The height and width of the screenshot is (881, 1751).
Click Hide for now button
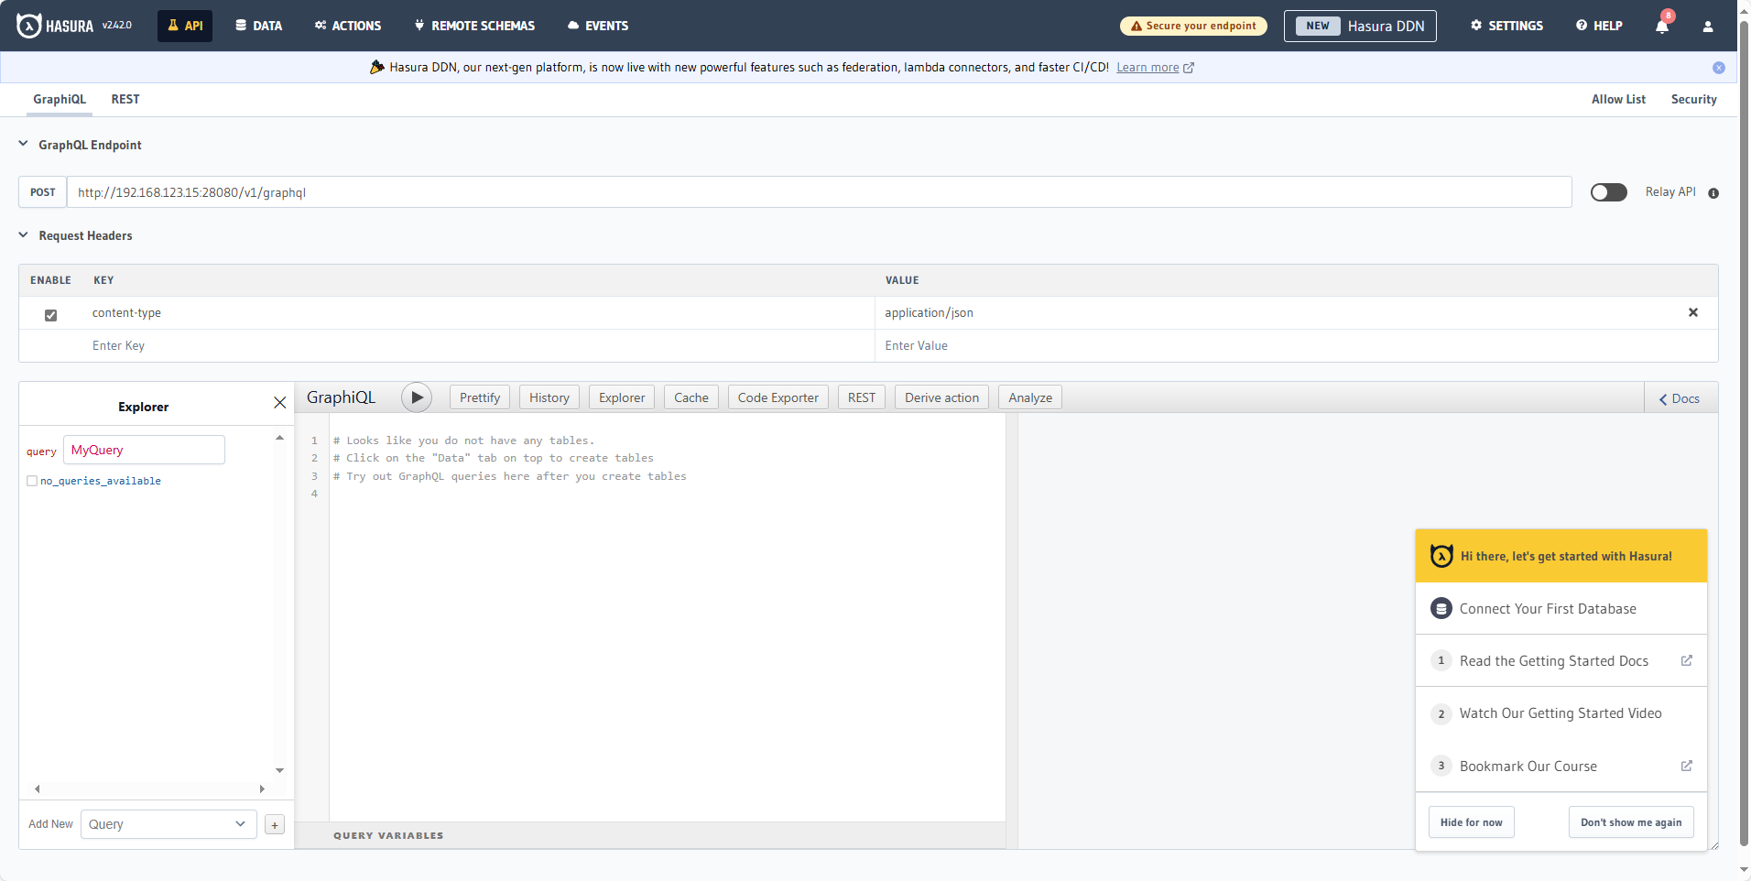(x=1472, y=822)
